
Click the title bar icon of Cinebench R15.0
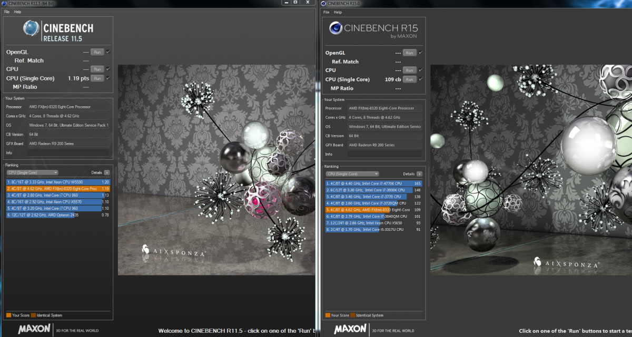[323, 4]
